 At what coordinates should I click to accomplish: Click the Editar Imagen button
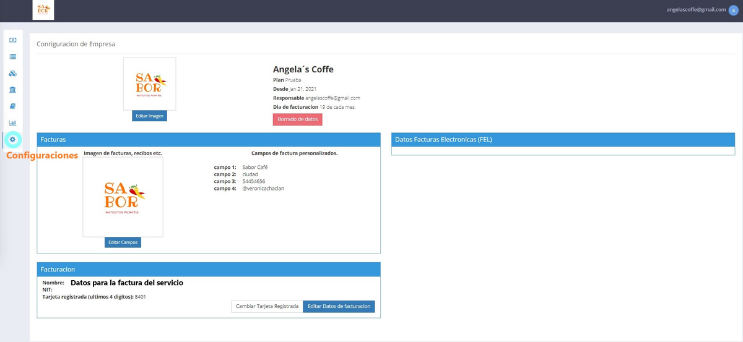point(149,116)
